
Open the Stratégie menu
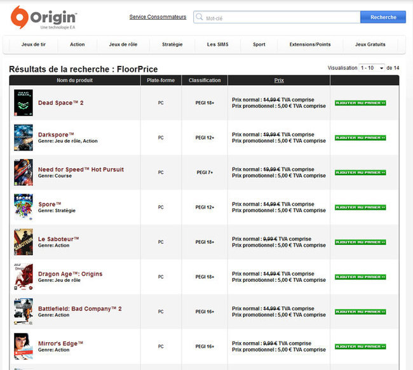pyautogui.click(x=172, y=44)
